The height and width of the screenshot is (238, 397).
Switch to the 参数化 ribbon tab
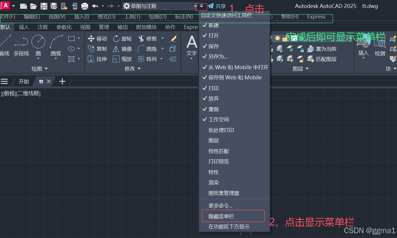coord(64,27)
